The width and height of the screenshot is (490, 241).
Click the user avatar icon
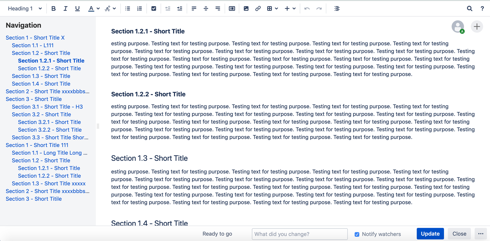[458, 27]
